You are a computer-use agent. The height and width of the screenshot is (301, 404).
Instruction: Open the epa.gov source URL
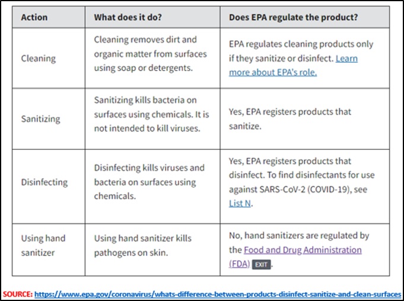click(x=218, y=294)
